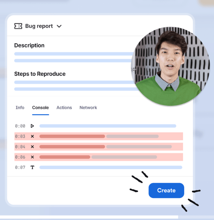Open the Network tab
The image size is (214, 220).
click(88, 108)
